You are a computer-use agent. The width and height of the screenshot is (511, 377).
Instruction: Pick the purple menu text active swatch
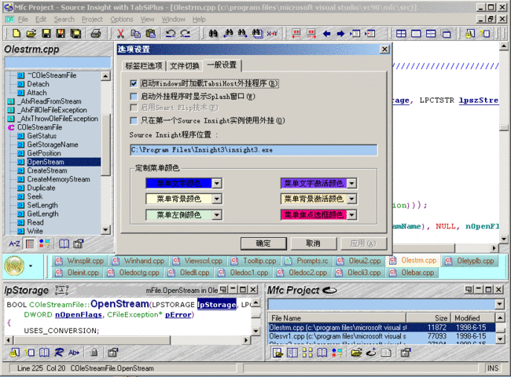[314, 184]
